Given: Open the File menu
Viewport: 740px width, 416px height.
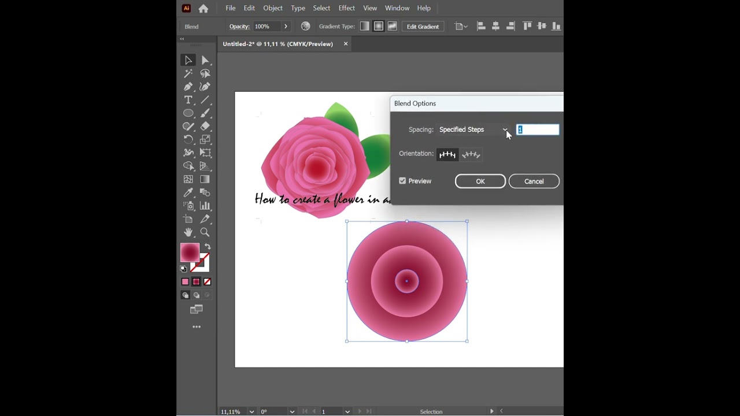Looking at the screenshot, I should (x=231, y=8).
